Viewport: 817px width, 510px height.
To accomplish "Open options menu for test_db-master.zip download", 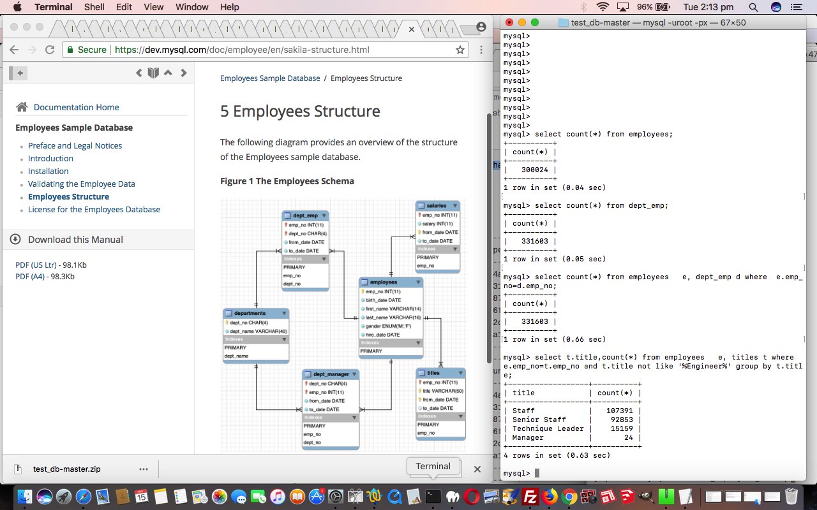I will pos(144,469).
